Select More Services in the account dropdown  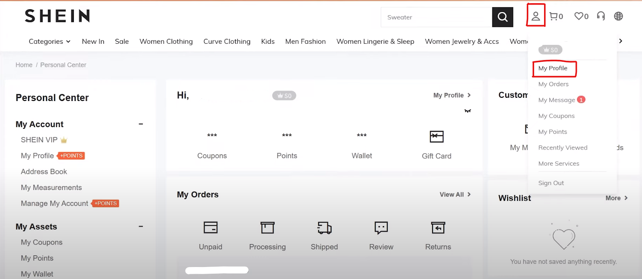tap(559, 164)
